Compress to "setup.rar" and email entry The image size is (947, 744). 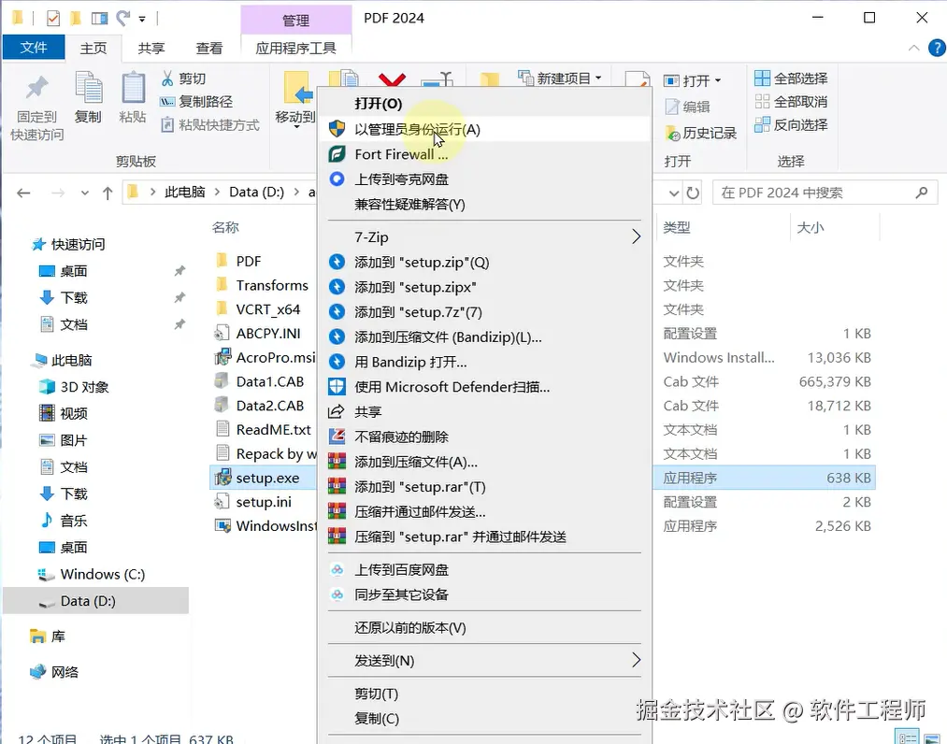pyautogui.click(x=484, y=537)
